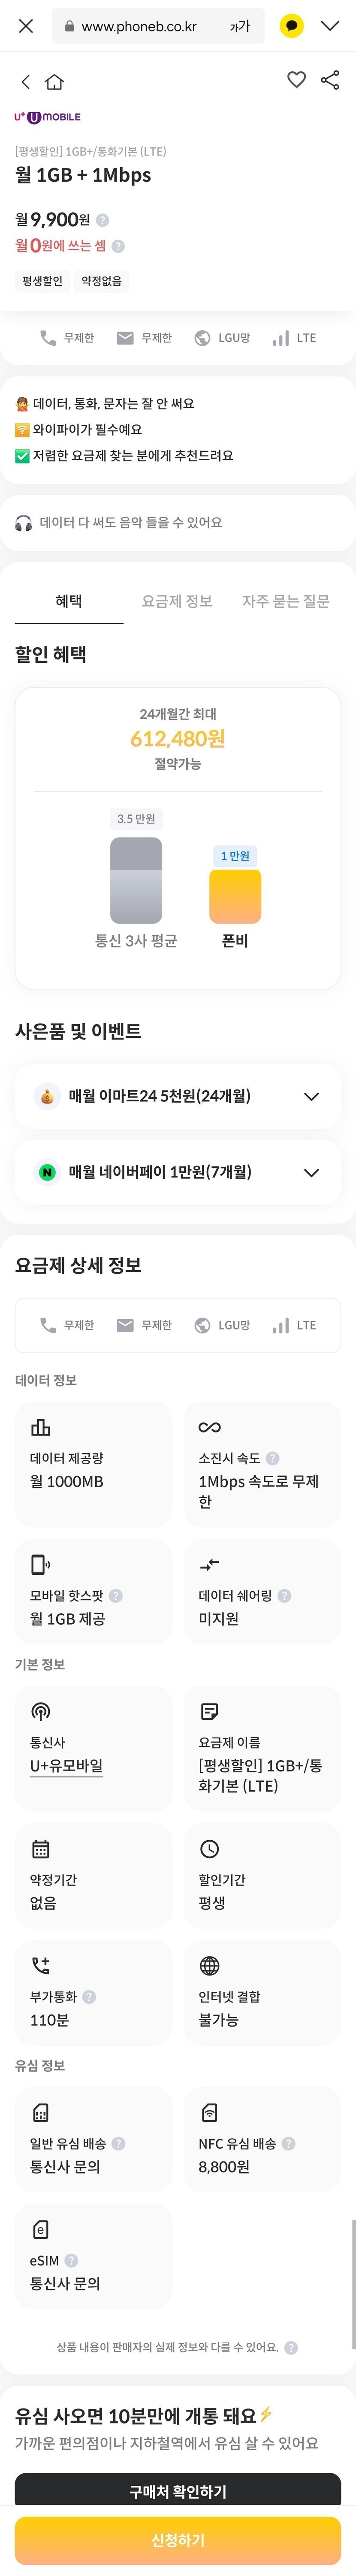The image size is (356, 2576).
Task: Click help icon beside 소진시 속도
Action: pyautogui.click(x=272, y=1458)
